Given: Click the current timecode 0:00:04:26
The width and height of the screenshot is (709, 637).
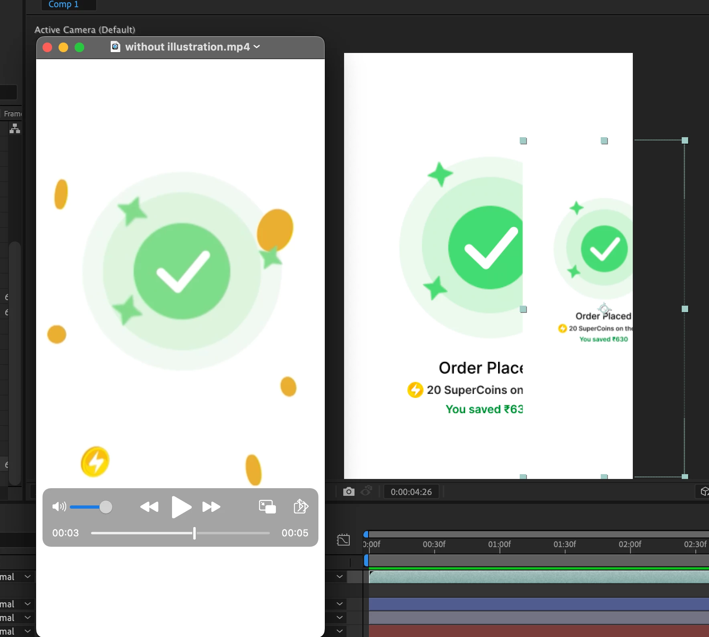Looking at the screenshot, I should click(x=411, y=492).
